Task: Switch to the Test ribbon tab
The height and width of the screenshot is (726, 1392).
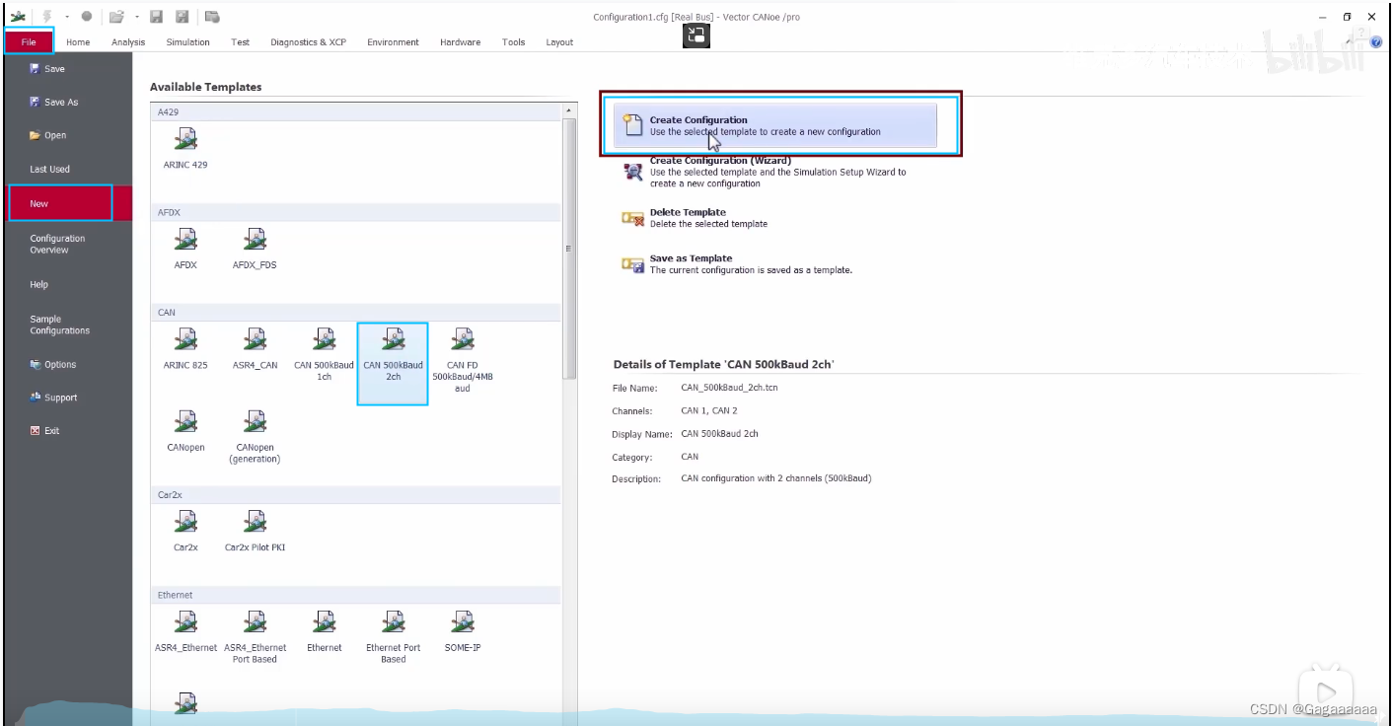Action: [x=240, y=42]
